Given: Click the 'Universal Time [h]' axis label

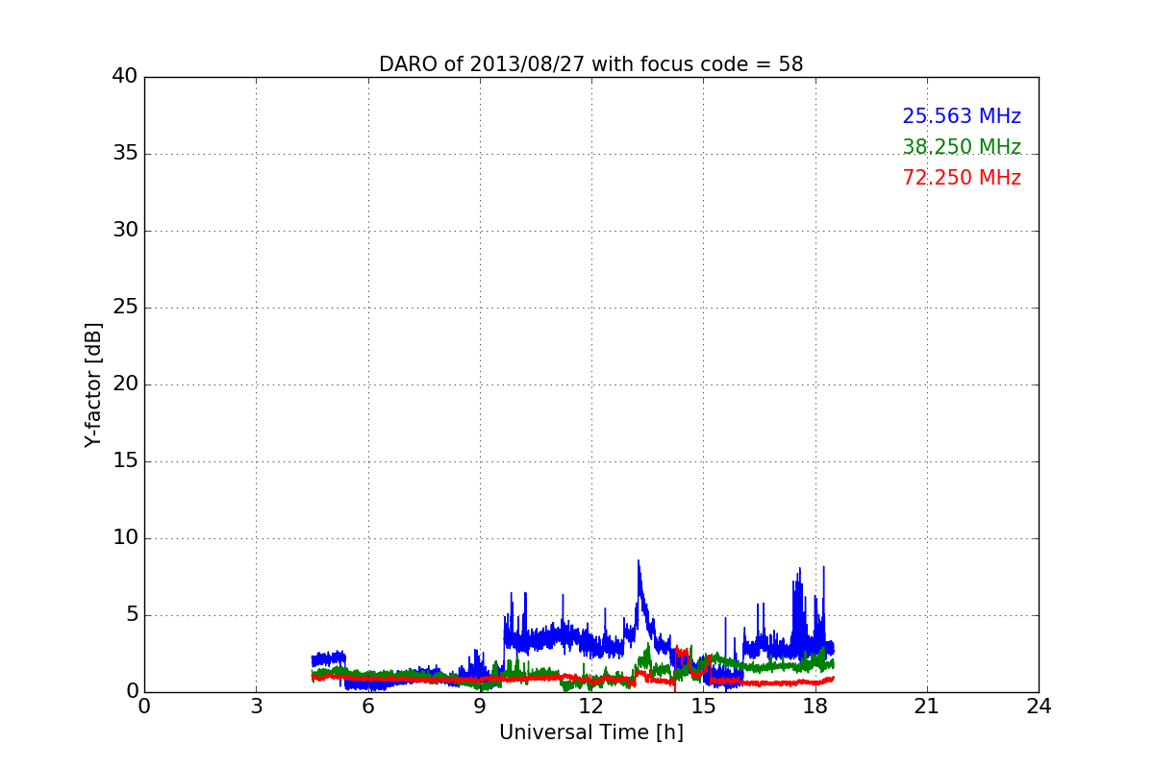Looking at the screenshot, I should point(590,732).
